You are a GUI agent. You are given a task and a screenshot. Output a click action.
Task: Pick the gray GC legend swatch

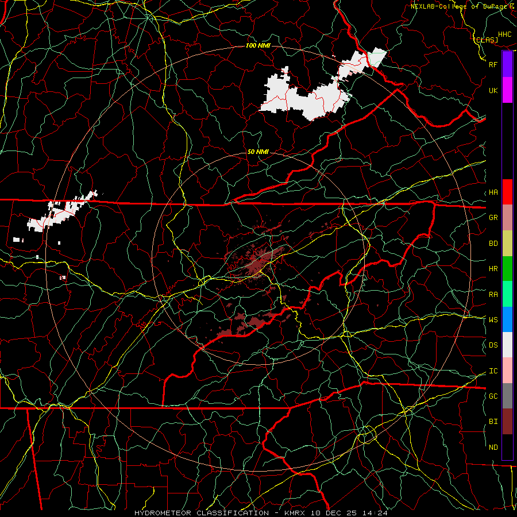point(507,396)
